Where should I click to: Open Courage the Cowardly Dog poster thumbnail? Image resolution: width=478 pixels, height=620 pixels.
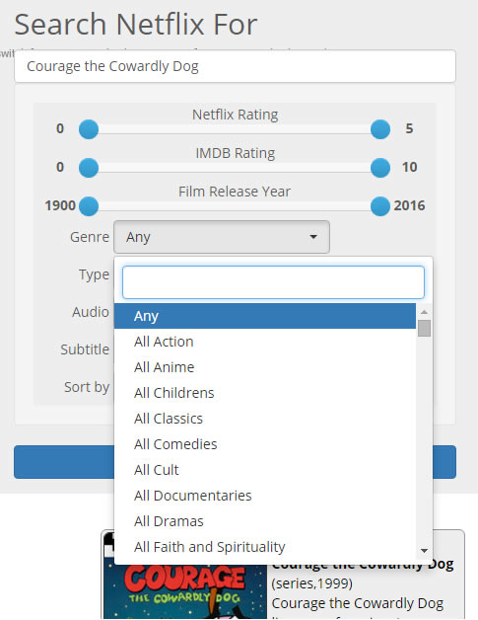tap(185, 591)
